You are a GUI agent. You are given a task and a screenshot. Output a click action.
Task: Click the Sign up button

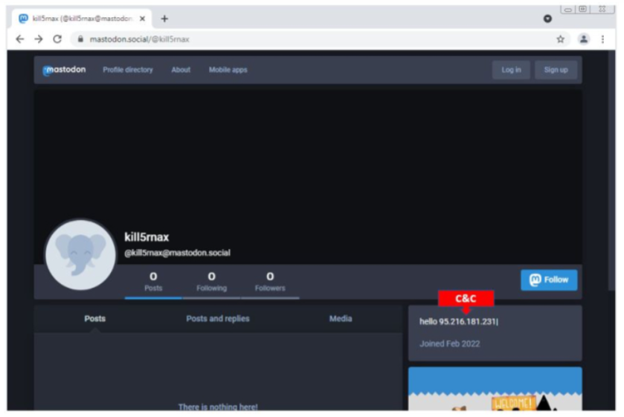[x=556, y=70]
